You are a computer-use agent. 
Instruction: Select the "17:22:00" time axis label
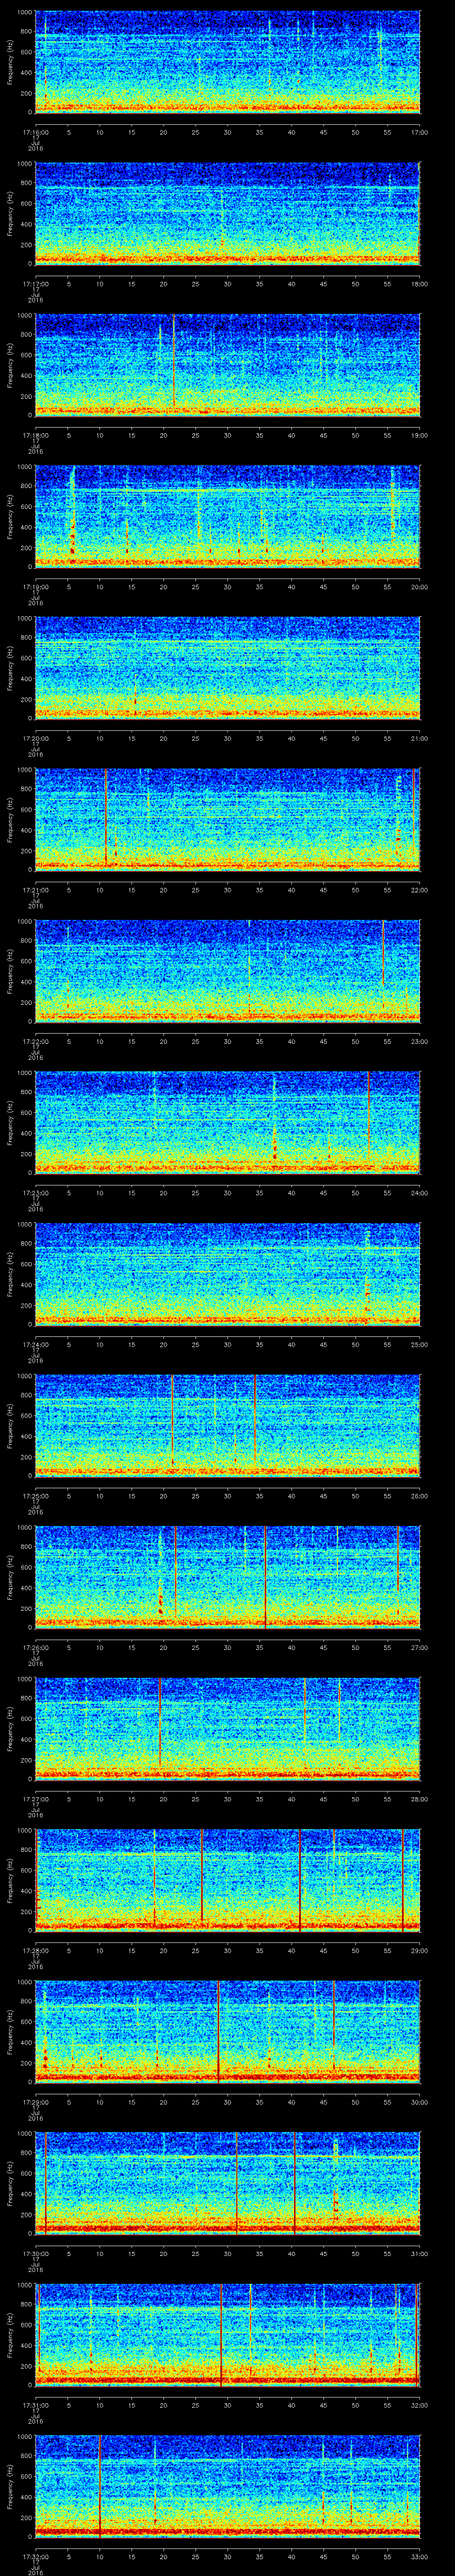pyautogui.click(x=36, y=1042)
